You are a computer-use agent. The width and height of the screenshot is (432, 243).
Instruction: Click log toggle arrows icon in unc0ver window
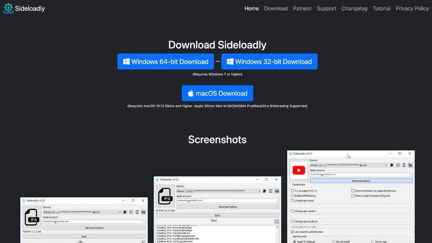pyautogui.click(x=276, y=221)
